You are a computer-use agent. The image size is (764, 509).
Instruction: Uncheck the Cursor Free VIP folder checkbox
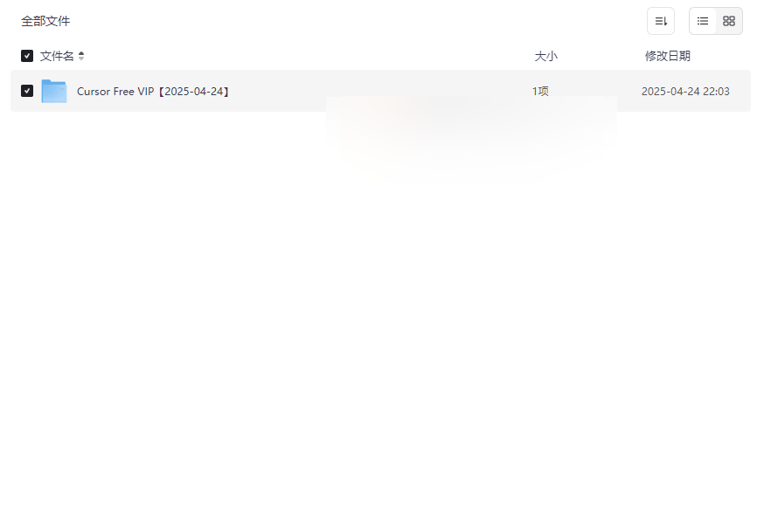(x=27, y=91)
